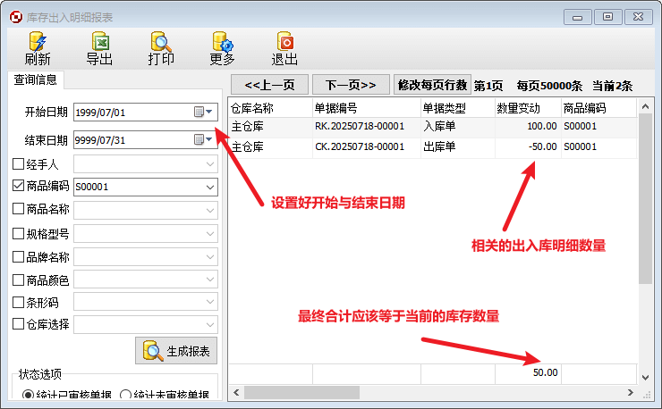Click 主仓库 in the CK.20250718-00001 row
The image size is (662, 409).
[270, 147]
